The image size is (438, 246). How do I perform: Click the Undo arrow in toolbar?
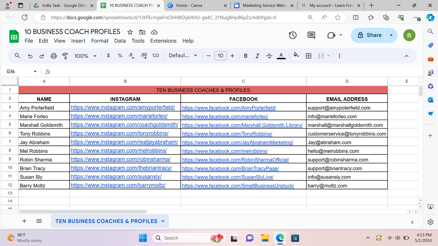click(x=30, y=56)
